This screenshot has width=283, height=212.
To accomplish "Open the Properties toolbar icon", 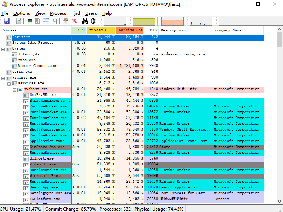I will 66,21.
